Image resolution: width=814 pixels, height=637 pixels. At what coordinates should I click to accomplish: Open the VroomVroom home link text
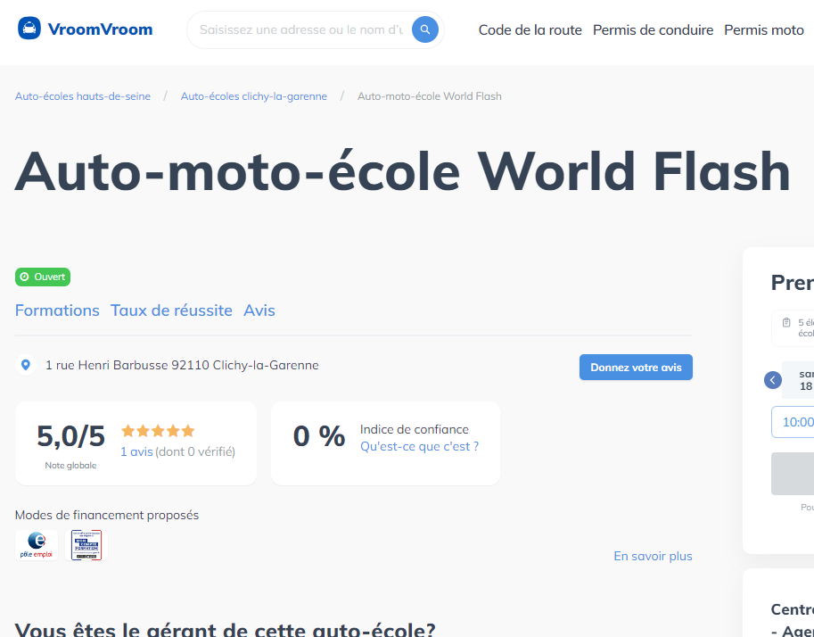100,29
